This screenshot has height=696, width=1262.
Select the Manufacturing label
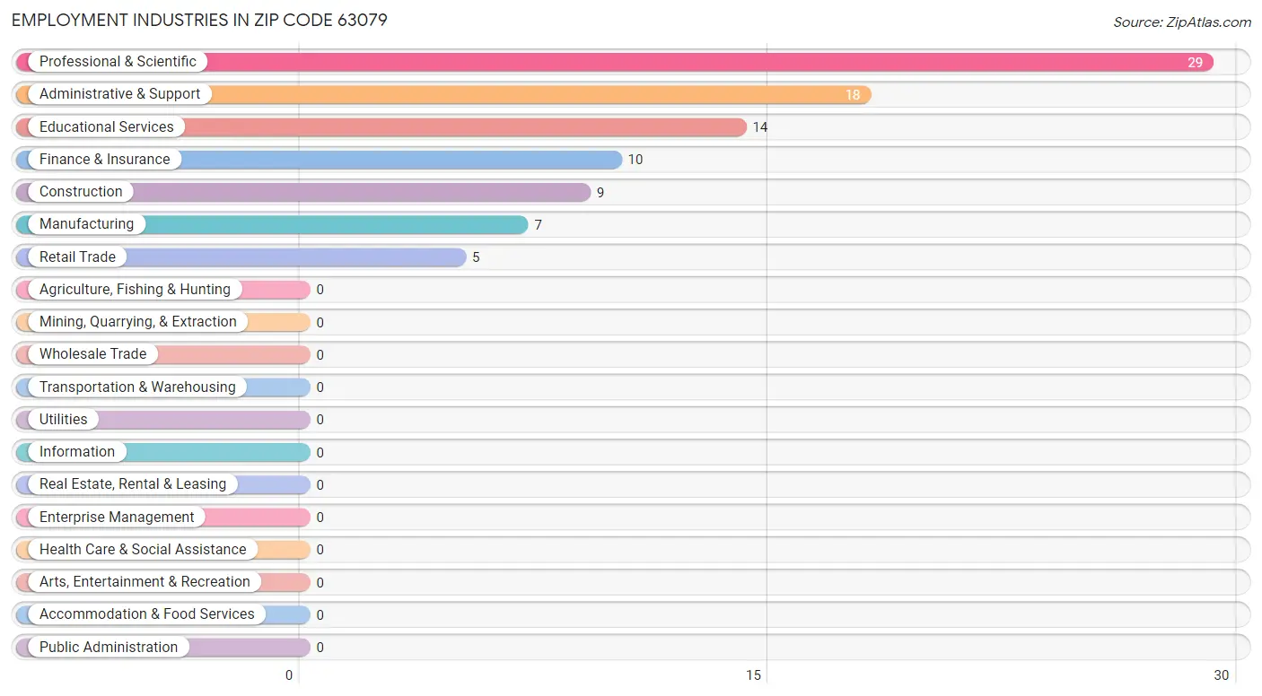pyautogui.click(x=86, y=224)
